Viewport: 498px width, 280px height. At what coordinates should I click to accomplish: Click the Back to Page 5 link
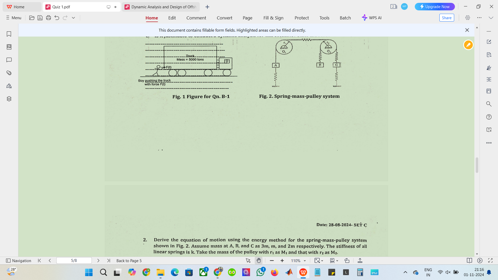[129, 261]
